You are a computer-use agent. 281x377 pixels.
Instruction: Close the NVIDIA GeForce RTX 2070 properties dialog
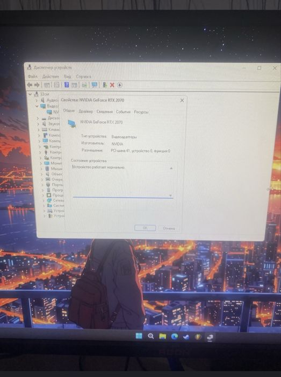tap(182, 100)
